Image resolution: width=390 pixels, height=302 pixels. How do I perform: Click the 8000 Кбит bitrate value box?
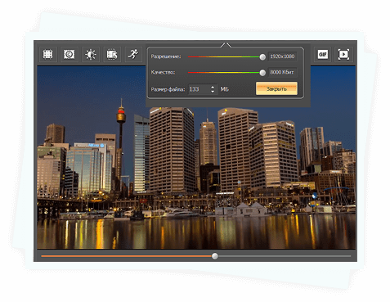(x=282, y=72)
